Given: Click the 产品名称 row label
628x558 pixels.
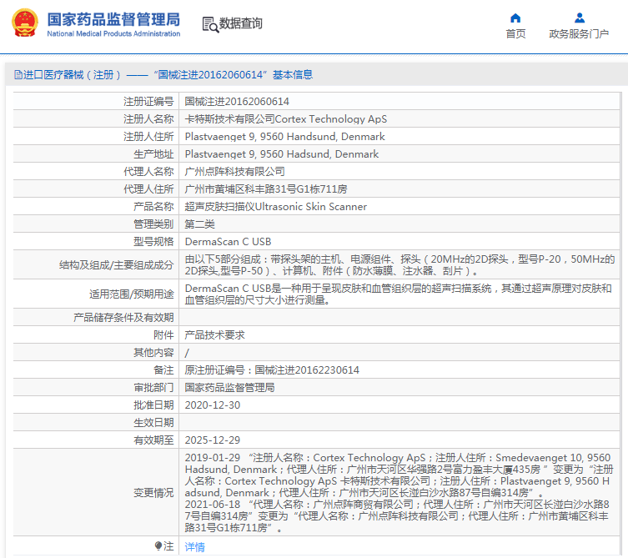Looking at the screenshot, I should (x=153, y=207).
